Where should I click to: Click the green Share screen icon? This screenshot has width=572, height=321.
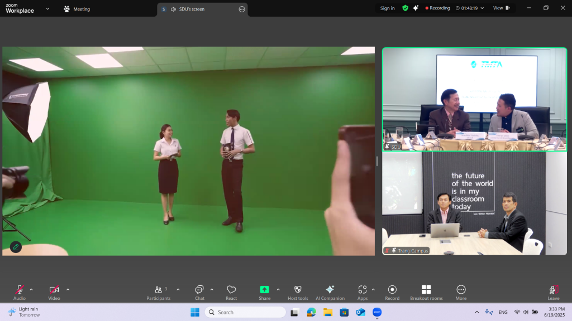[x=264, y=289]
